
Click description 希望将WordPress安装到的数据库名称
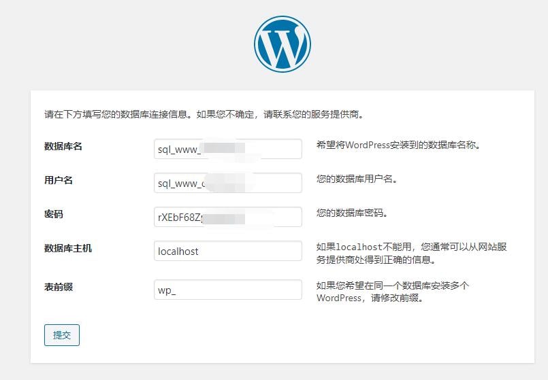[x=398, y=145]
